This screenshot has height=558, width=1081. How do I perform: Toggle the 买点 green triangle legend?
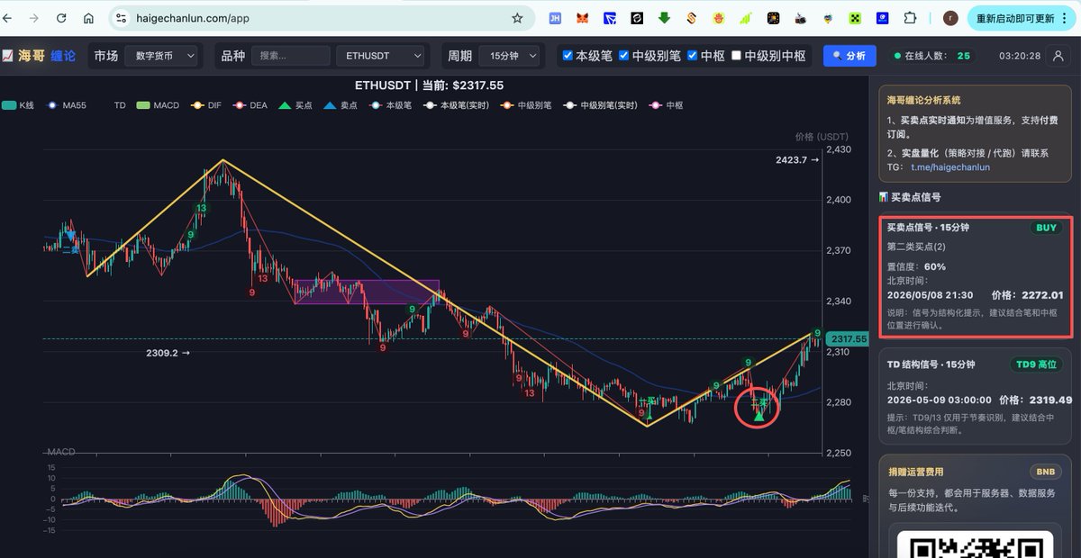tap(294, 105)
